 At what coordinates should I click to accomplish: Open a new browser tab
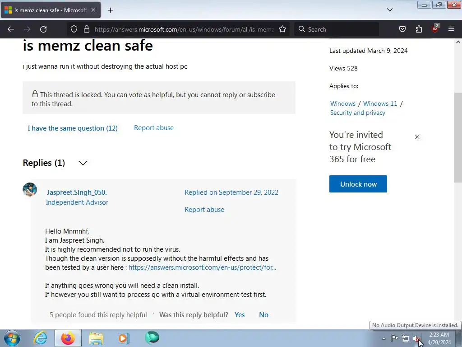[x=110, y=10]
